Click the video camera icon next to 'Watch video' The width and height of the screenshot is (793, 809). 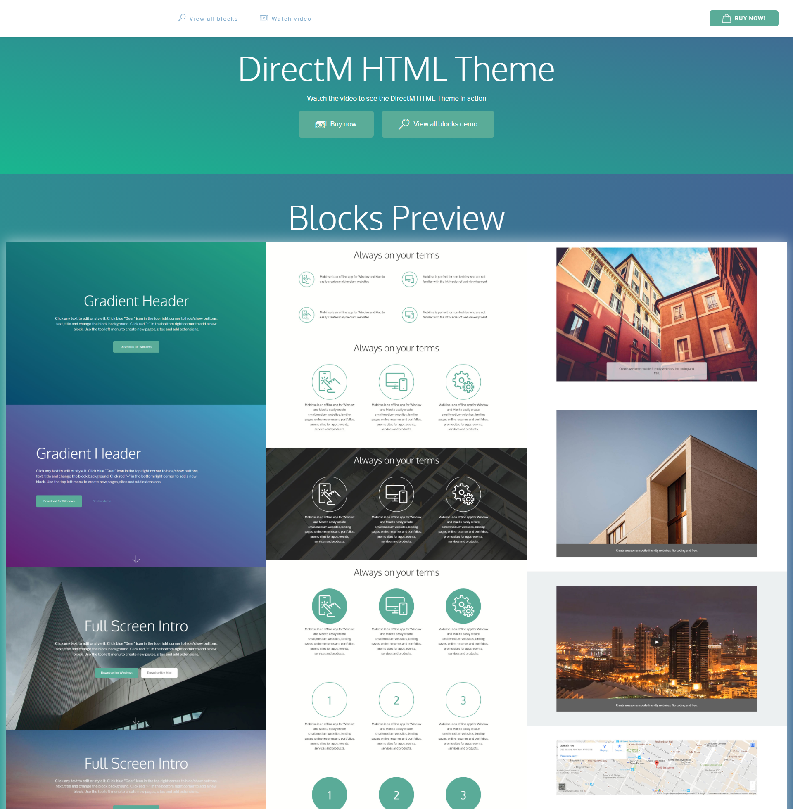(264, 17)
